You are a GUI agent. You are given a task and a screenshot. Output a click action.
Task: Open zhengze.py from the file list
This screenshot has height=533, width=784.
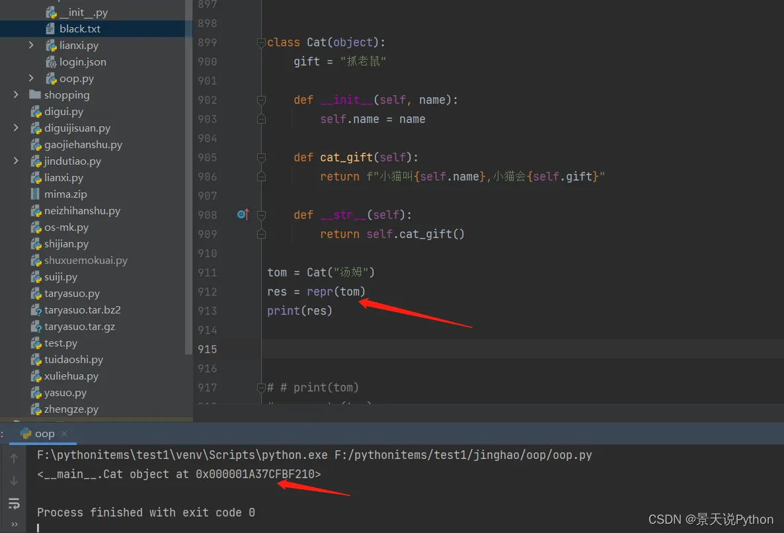[71, 409]
